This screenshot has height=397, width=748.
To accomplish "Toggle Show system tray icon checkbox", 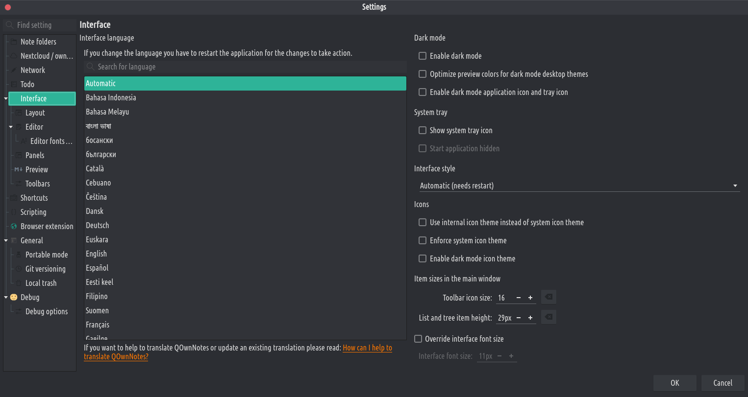I will 422,130.
